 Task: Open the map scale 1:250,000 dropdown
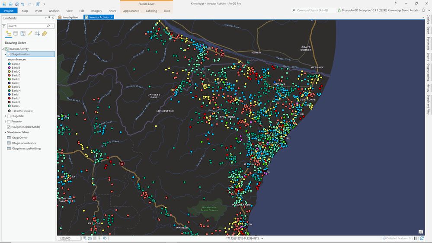click(x=79, y=238)
